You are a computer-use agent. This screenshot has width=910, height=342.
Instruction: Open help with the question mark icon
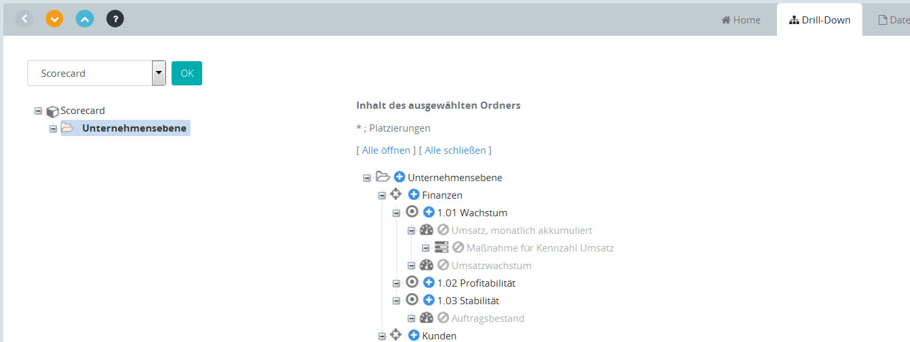(115, 19)
